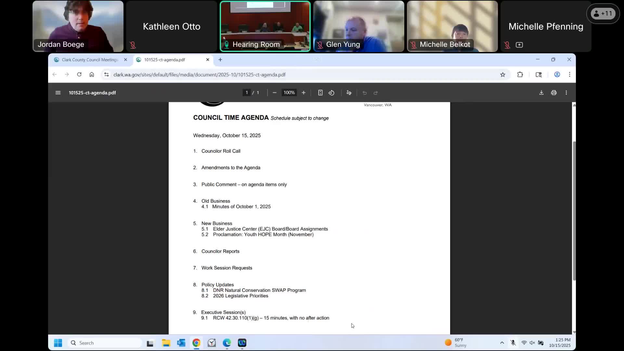Zoom in on the PDF
The width and height of the screenshot is (624, 351).
304,93
